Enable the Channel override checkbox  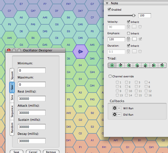pos(110,76)
